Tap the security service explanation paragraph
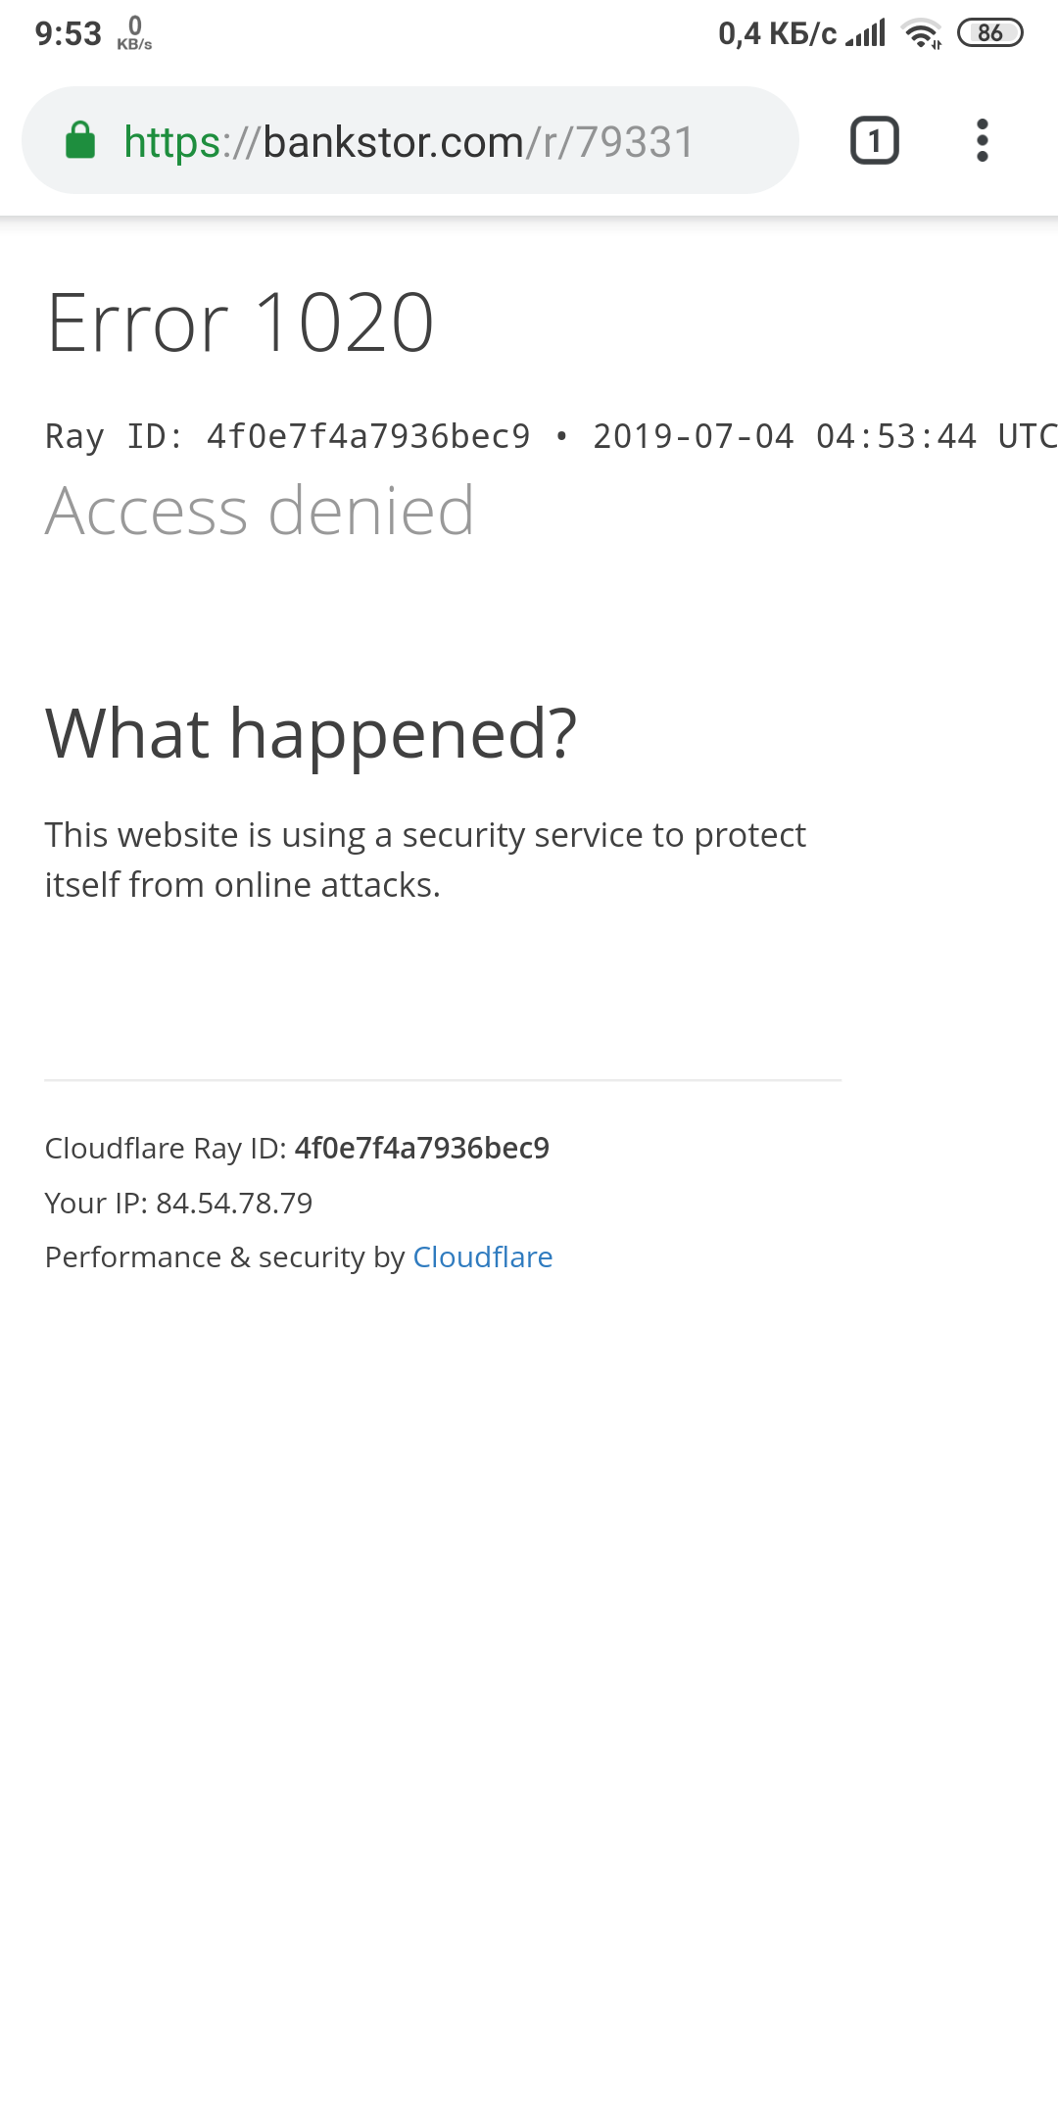 click(x=425, y=860)
